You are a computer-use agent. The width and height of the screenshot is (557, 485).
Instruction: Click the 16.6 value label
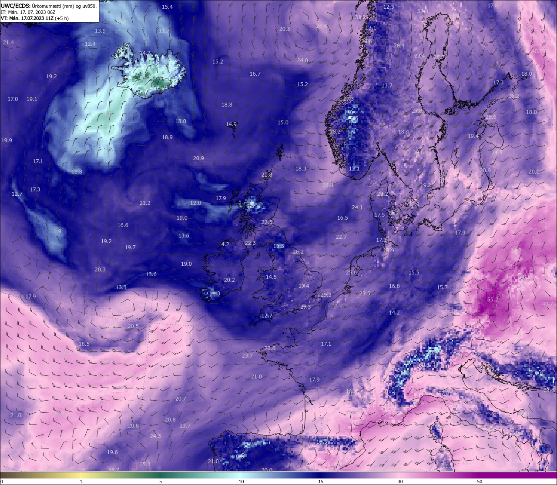[x=123, y=225]
